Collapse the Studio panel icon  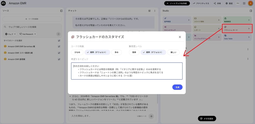(x=251, y=11)
